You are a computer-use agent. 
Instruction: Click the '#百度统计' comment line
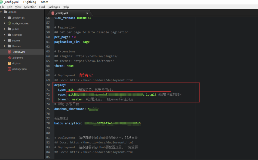[62, 118]
